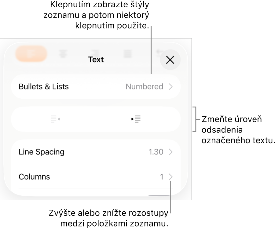This screenshot has width=278, height=229.
Task: Select the Columns label
Action: point(34,177)
